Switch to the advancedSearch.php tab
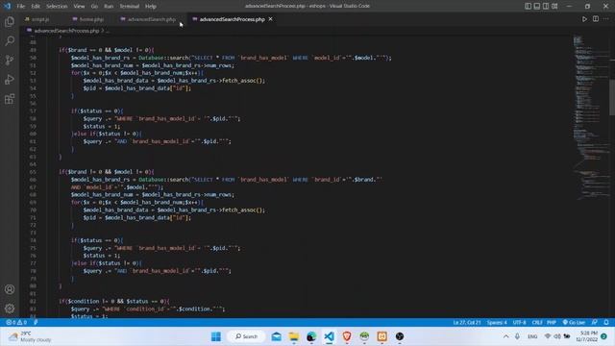 point(151,19)
